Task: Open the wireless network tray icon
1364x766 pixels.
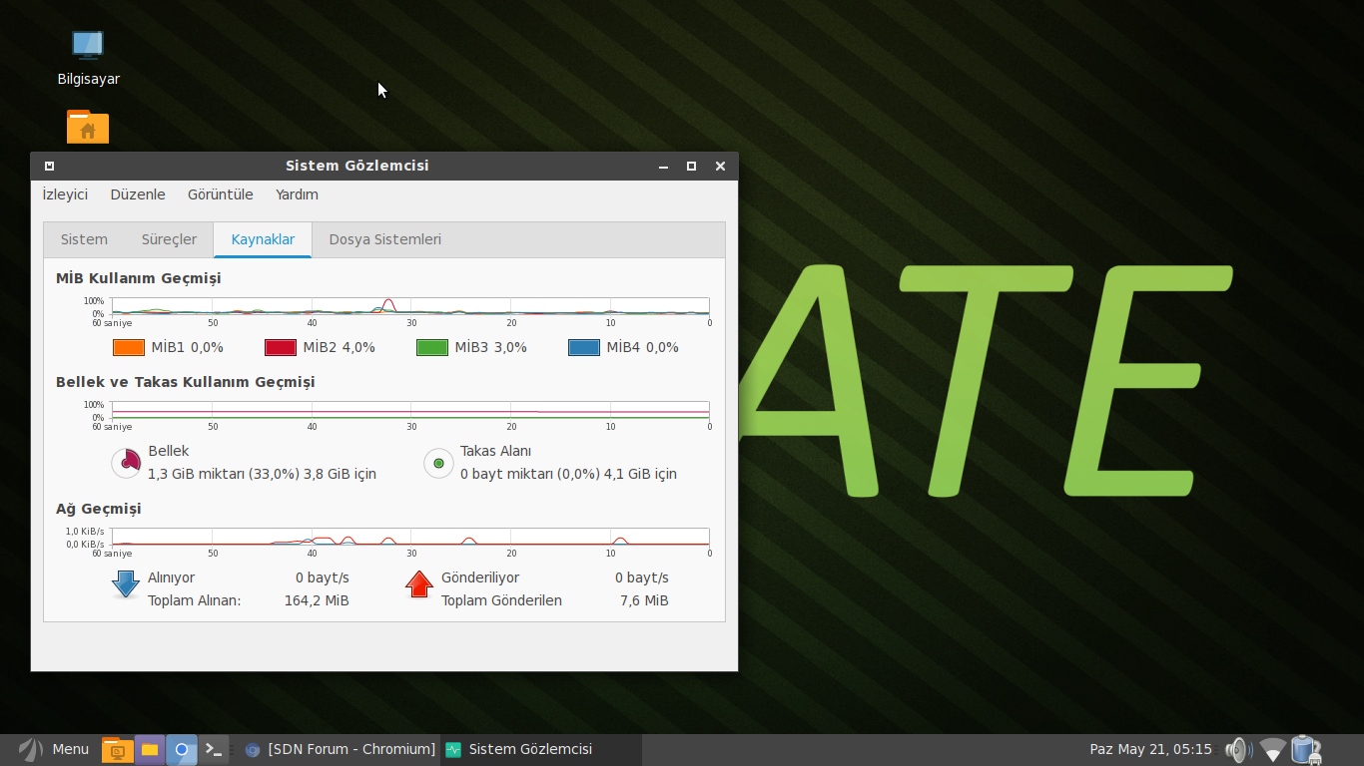Action: 1272,749
